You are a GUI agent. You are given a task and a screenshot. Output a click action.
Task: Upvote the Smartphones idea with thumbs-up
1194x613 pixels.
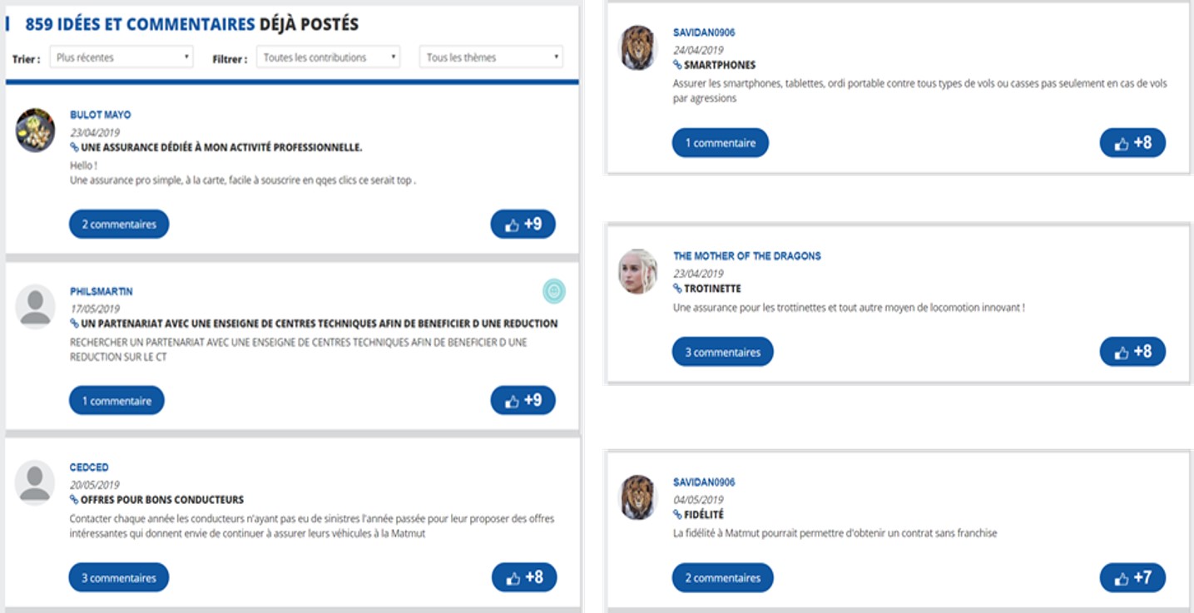[x=1132, y=143]
